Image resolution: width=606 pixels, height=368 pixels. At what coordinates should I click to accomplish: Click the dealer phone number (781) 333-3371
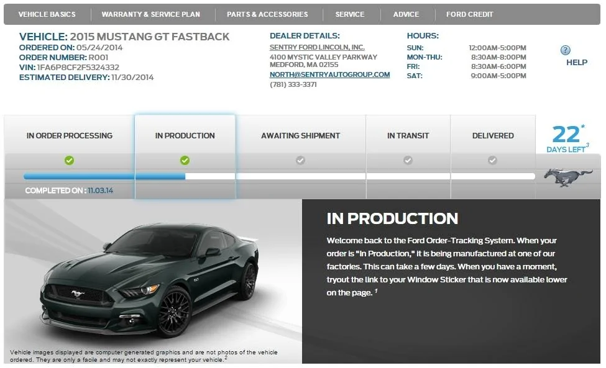[293, 84]
